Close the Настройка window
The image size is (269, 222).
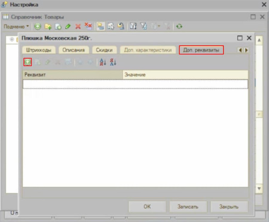click(264, 4)
